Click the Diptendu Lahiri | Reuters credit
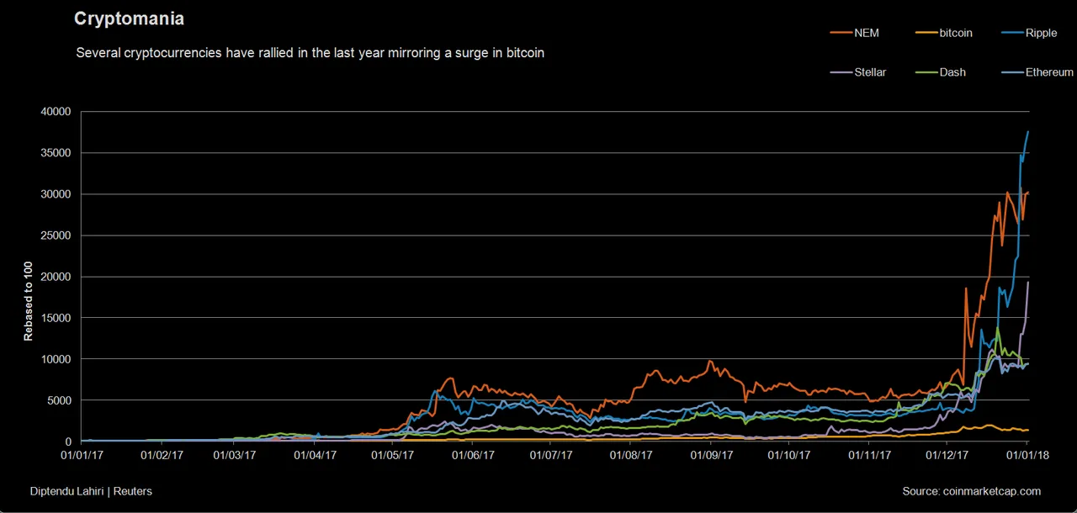 91,491
